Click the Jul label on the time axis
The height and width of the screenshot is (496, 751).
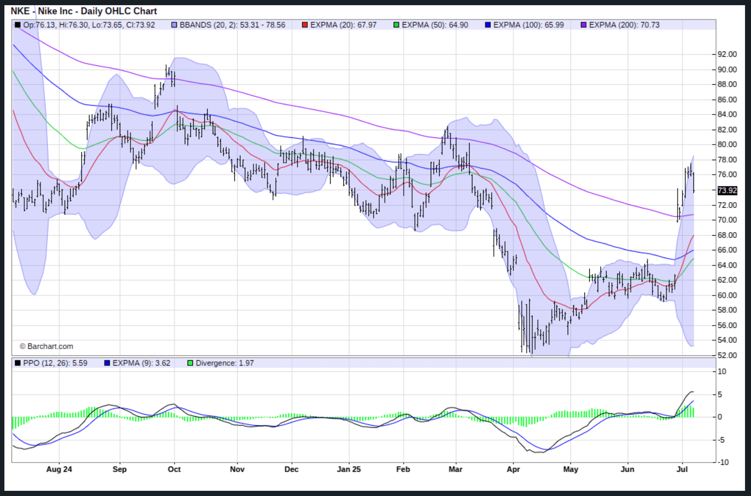coord(682,469)
